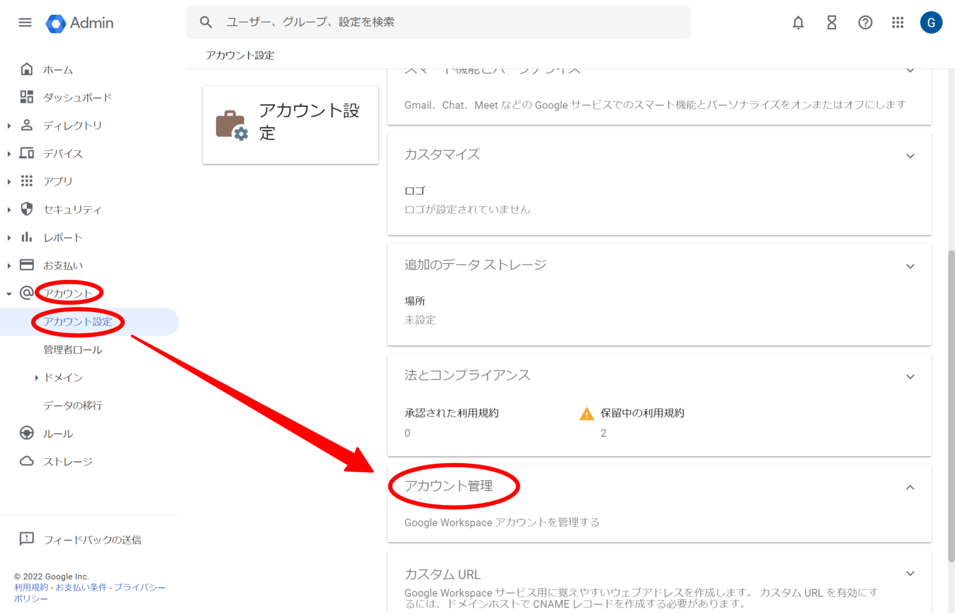The height and width of the screenshot is (613, 955).
Task: Click the Google Admin logo
Action: click(x=80, y=23)
